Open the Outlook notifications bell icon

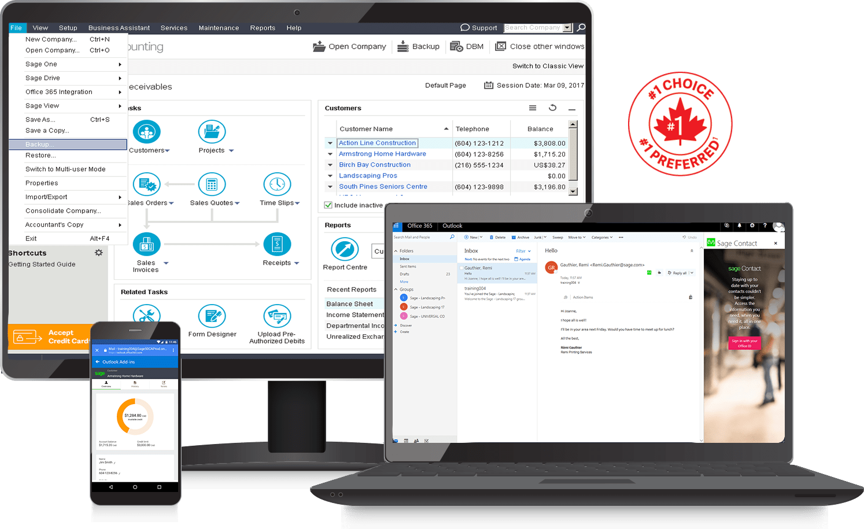(739, 225)
